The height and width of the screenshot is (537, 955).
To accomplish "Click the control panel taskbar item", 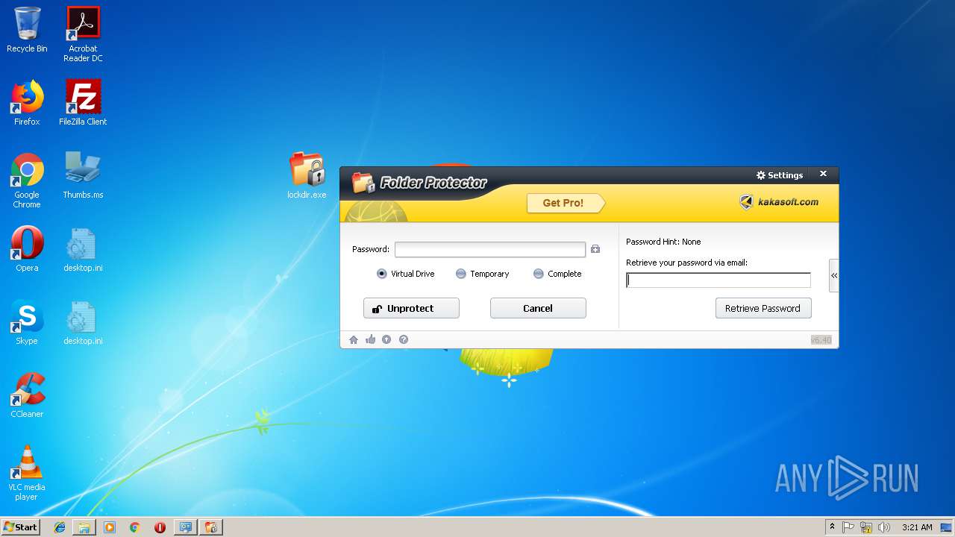I will 185,527.
